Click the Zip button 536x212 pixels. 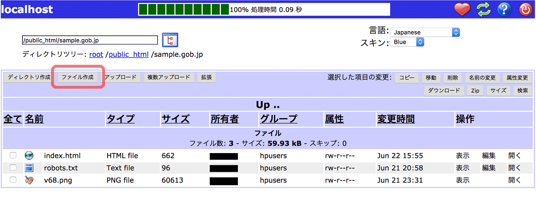[x=475, y=90]
